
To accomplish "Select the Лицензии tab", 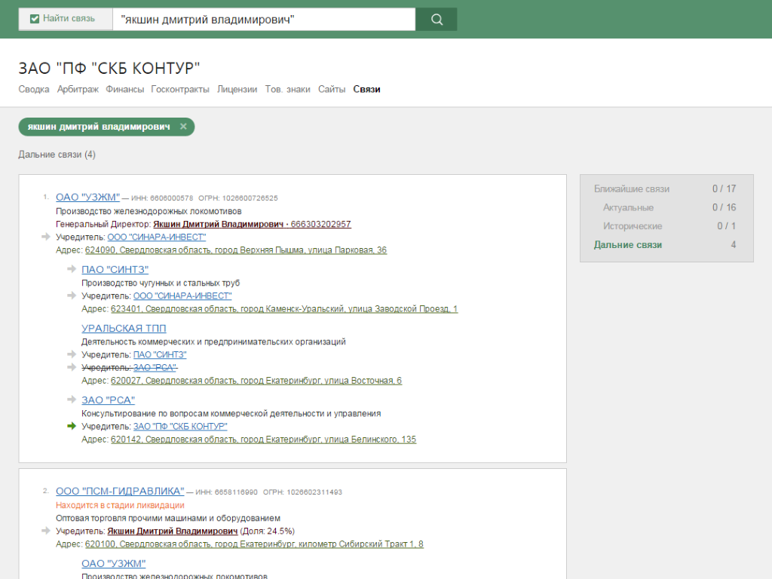I will pyautogui.click(x=237, y=89).
